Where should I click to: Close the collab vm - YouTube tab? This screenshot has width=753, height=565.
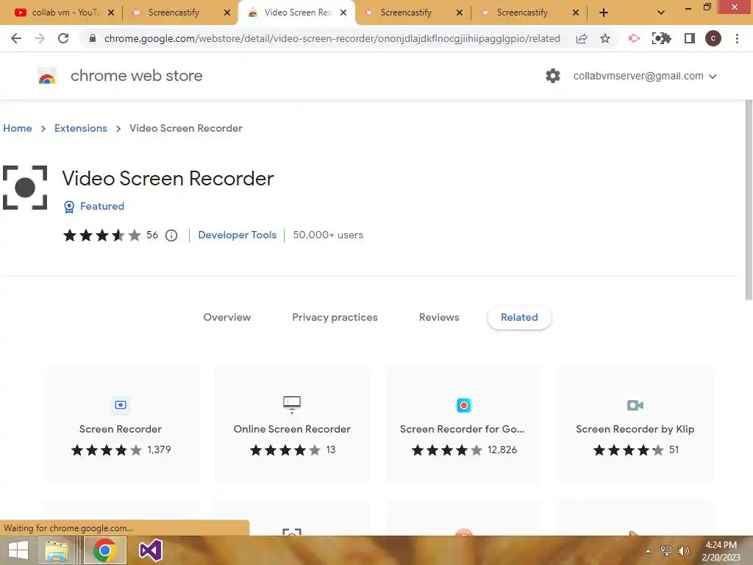111,13
